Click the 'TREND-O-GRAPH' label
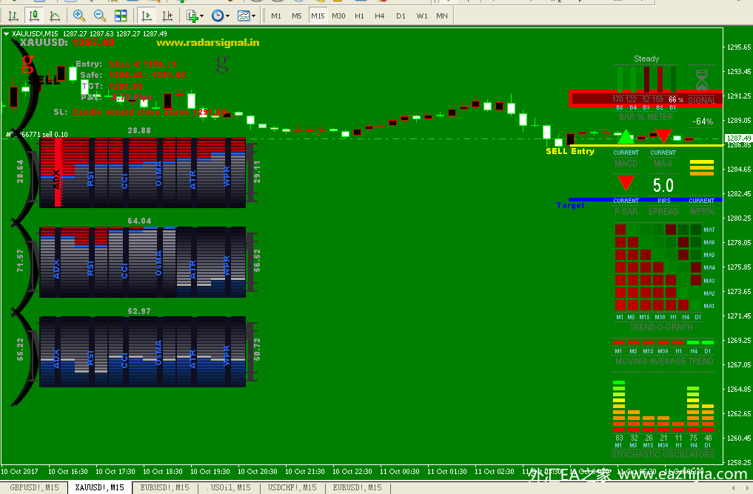 point(661,327)
